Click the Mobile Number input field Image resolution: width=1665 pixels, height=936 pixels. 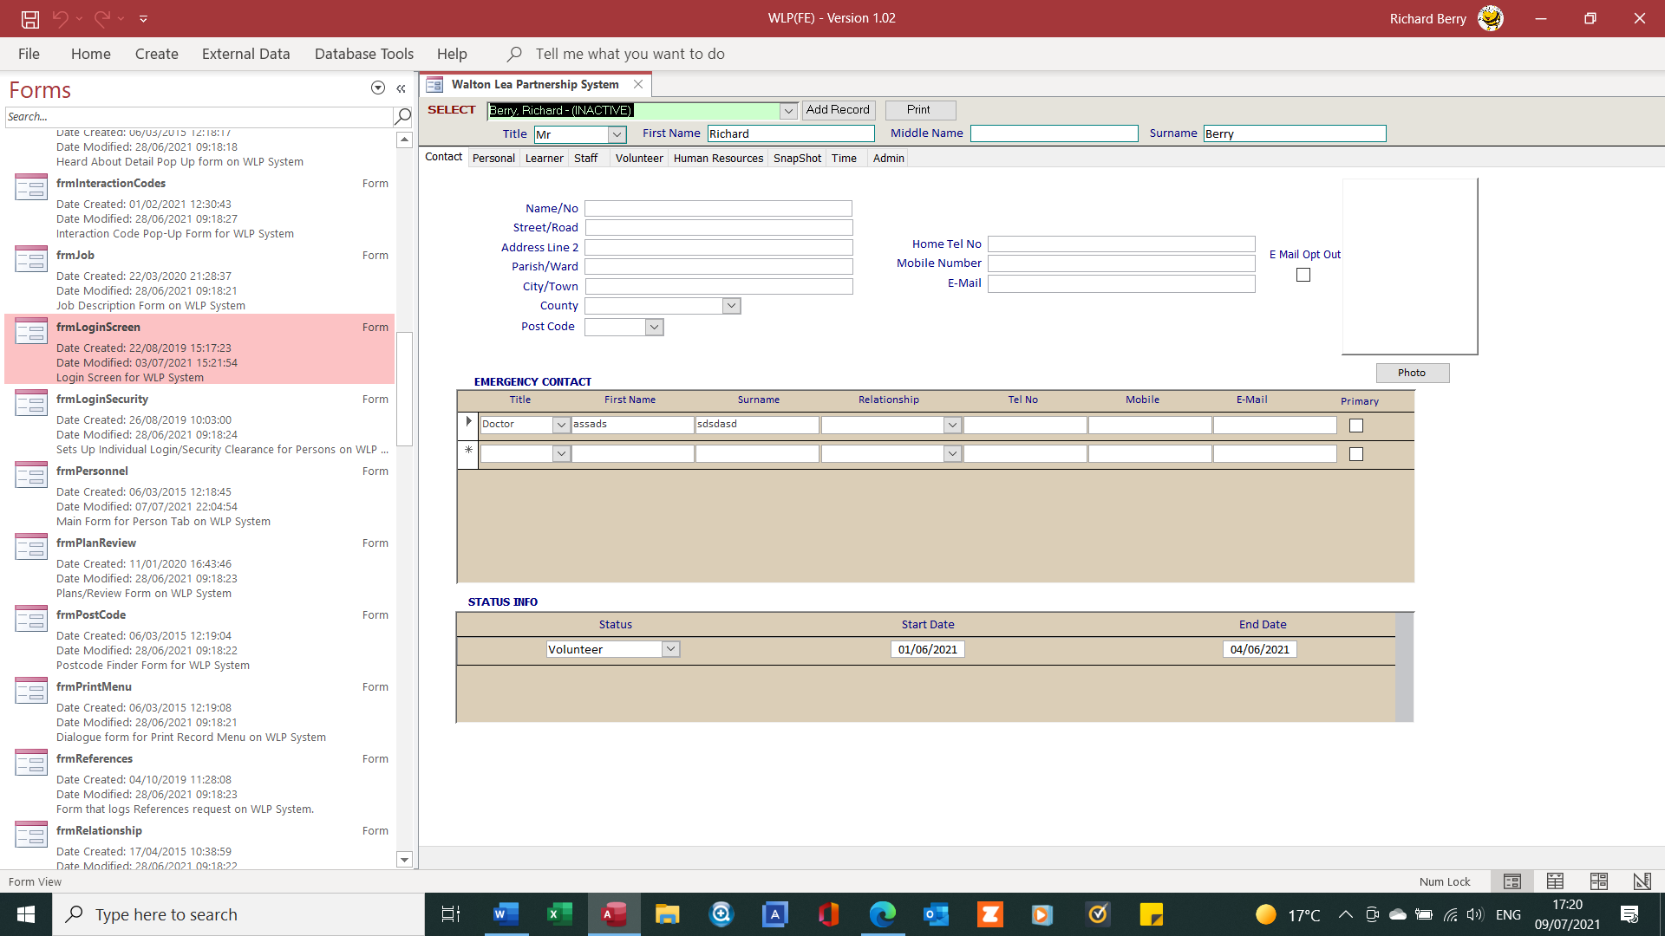1121,263
